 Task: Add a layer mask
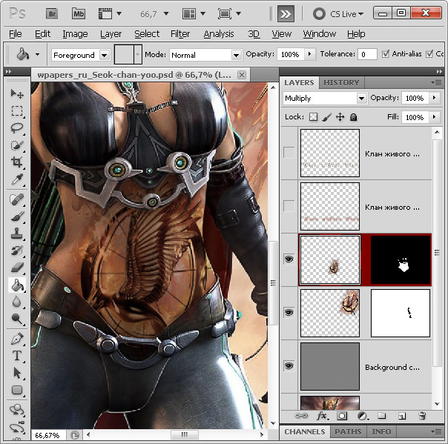(342, 416)
